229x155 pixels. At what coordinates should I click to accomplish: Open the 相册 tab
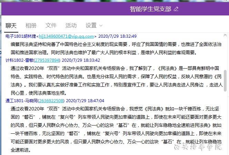pos(31,25)
